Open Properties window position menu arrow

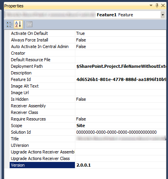[x=151, y=5]
